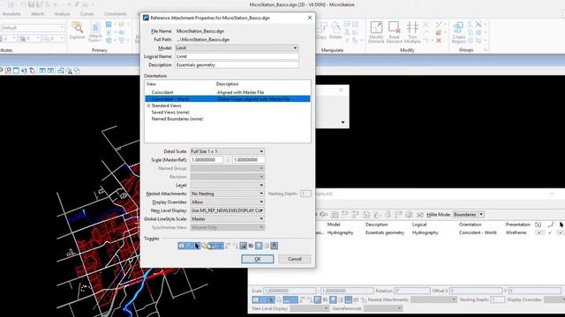Click the red X delete element icon
The image size is (565, 317).
439,41
